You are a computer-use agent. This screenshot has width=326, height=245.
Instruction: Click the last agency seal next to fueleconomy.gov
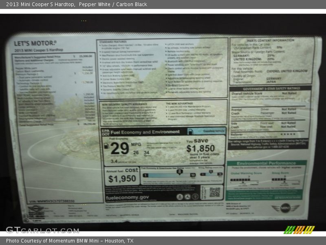(x=195, y=196)
